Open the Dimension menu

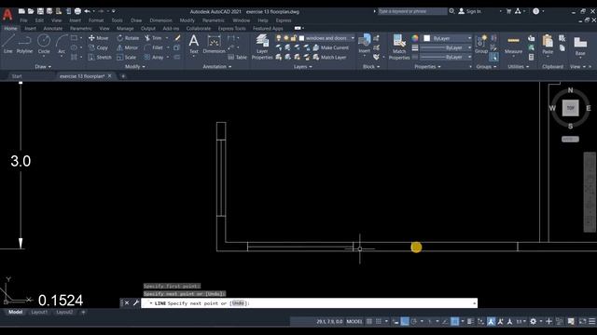[x=160, y=20]
